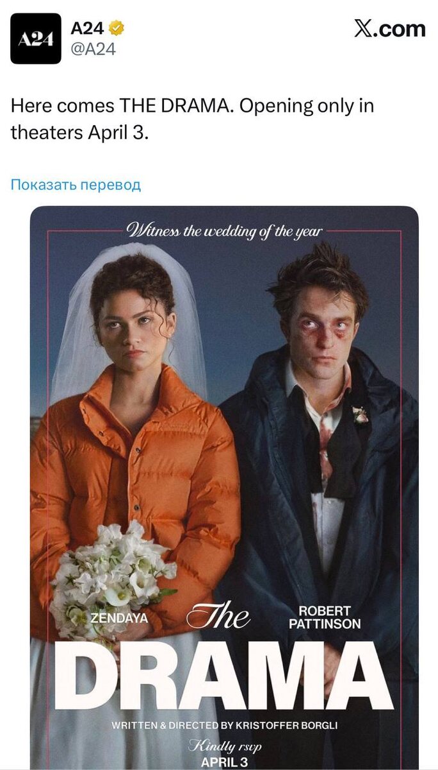Click the script 'The' title on the poster
The height and width of the screenshot is (770, 438).
tap(218, 617)
